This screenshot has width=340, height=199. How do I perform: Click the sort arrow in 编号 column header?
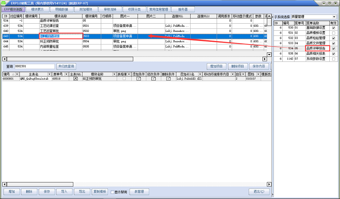[x=13, y=74]
